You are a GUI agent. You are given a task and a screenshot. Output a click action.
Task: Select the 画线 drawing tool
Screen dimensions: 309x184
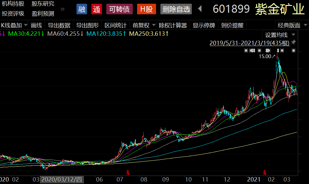tap(36, 25)
